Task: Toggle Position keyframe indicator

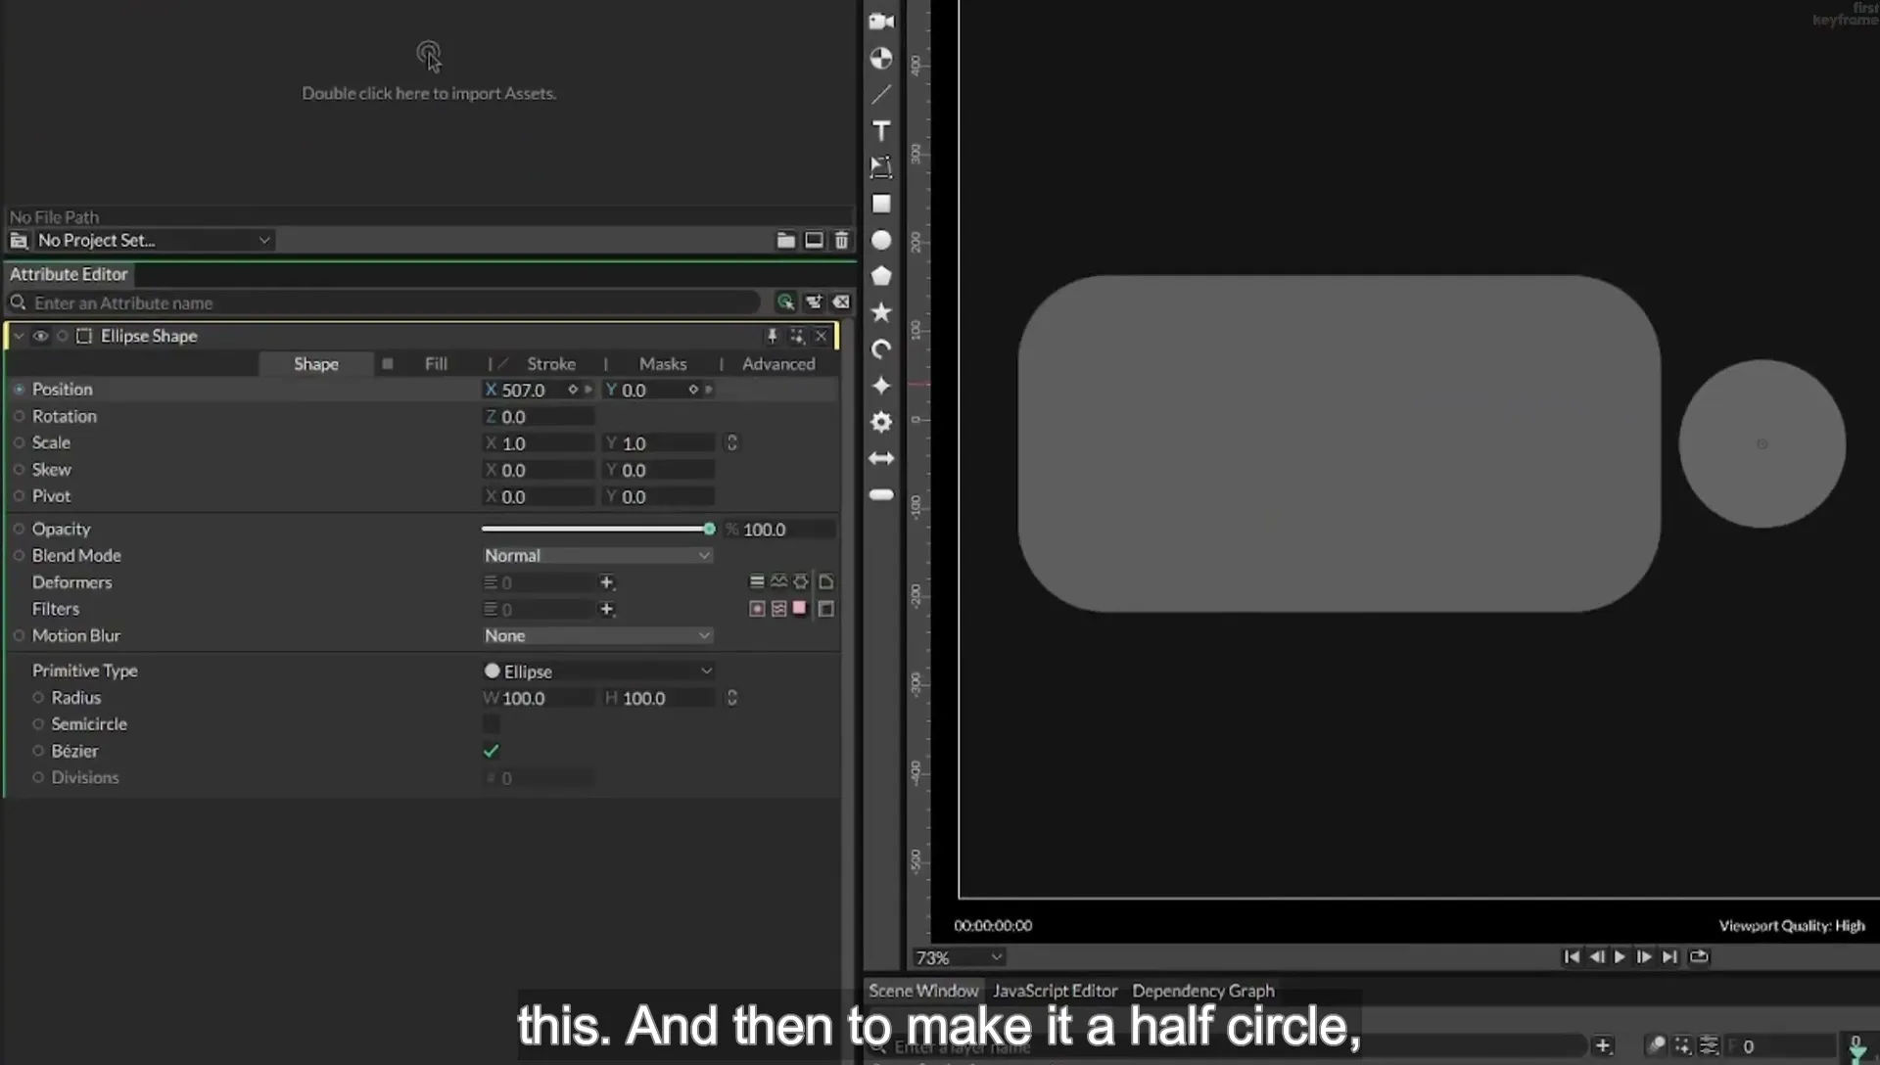Action: 19,390
